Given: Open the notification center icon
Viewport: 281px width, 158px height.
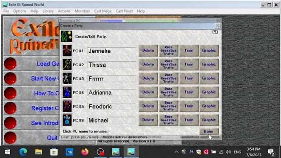Looking at the screenshot, I should pyautogui.click(x=271, y=152).
